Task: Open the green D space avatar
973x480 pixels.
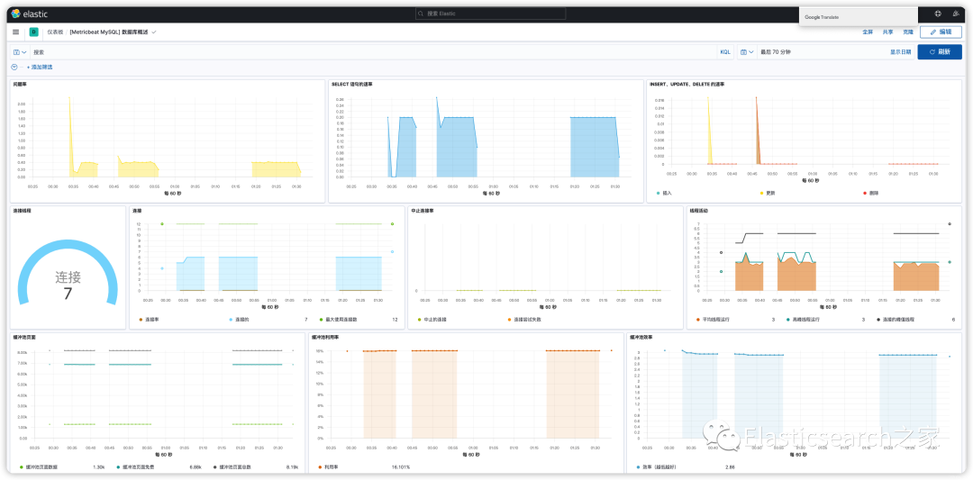Action: [x=33, y=32]
